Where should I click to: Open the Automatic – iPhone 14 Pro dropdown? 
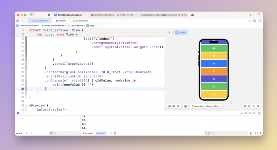(x=206, y=106)
